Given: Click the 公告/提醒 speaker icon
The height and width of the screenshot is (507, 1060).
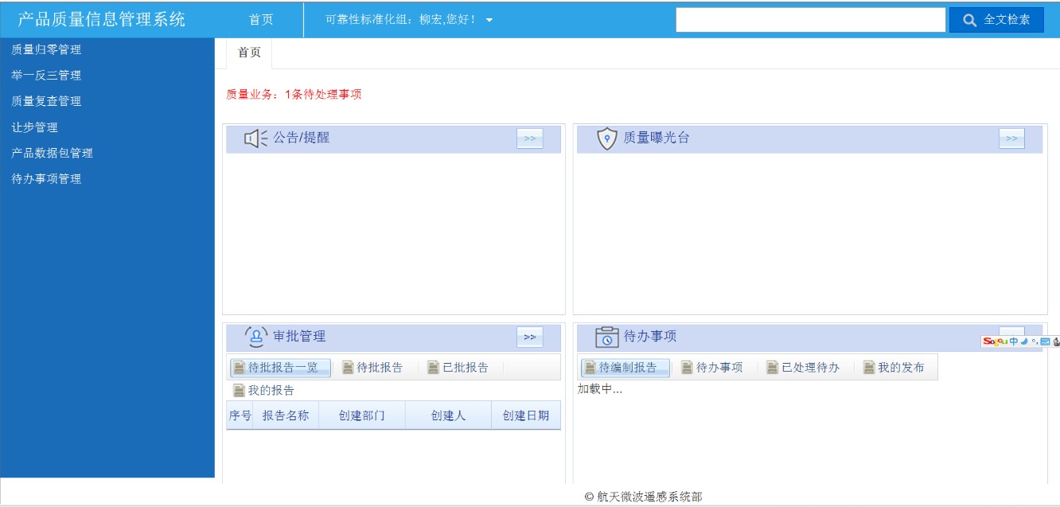Looking at the screenshot, I should [x=255, y=138].
